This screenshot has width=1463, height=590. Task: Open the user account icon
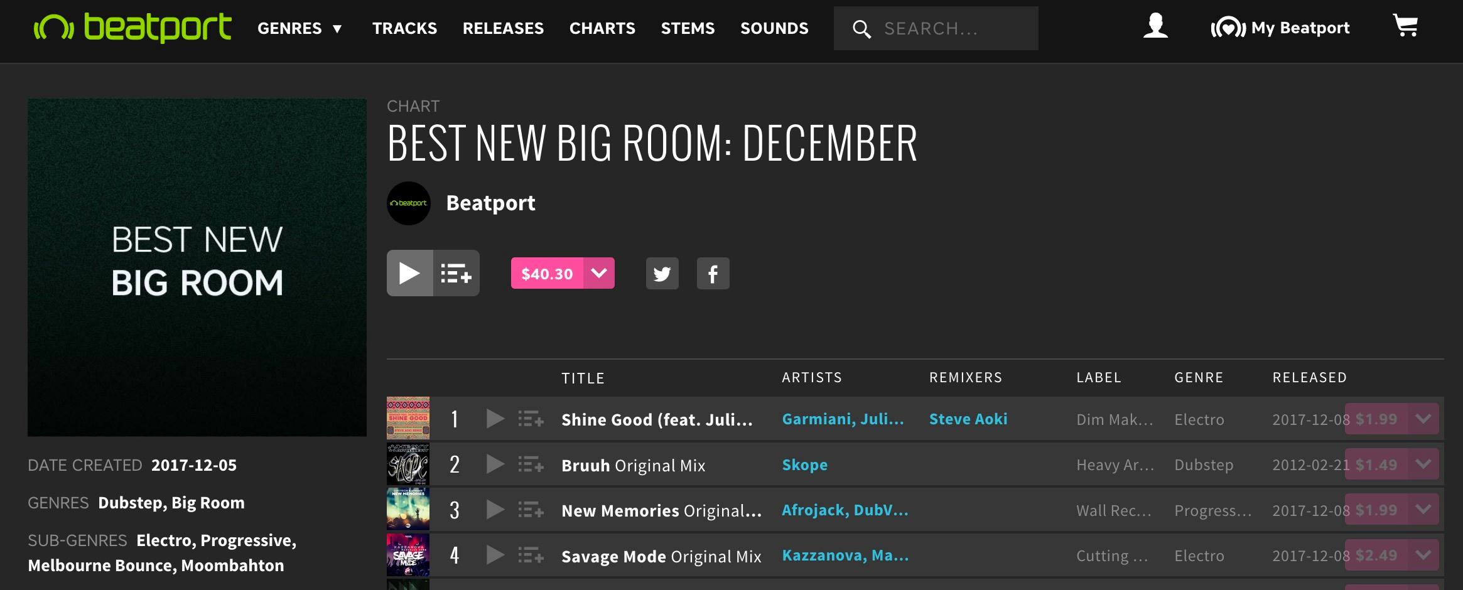pos(1155,26)
